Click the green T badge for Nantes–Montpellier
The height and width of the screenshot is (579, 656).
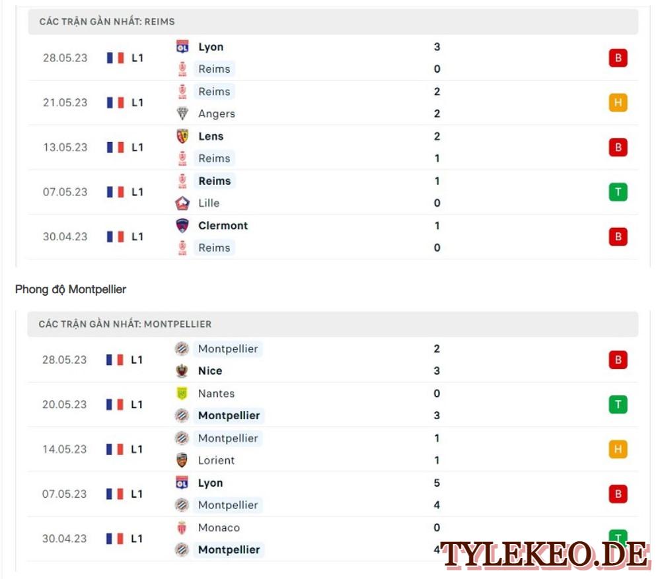click(x=618, y=404)
